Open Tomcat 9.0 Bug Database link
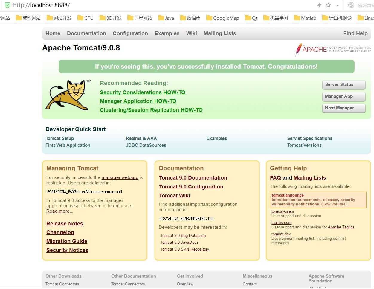The image size is (374, 289). point(183,236)
